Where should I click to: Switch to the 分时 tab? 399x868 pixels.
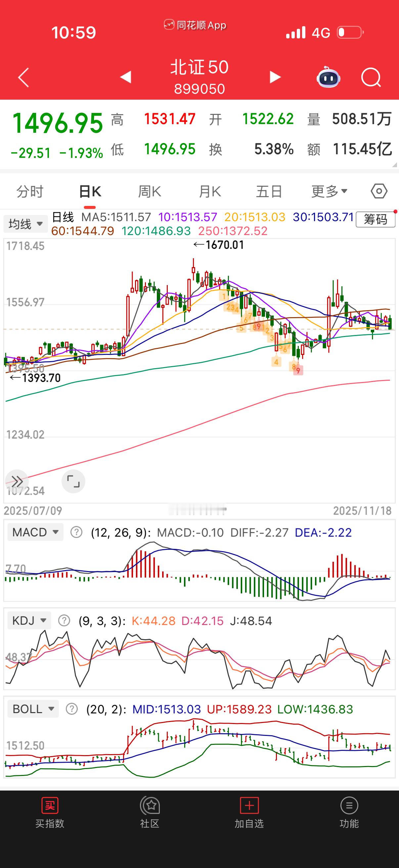[30, 191]
